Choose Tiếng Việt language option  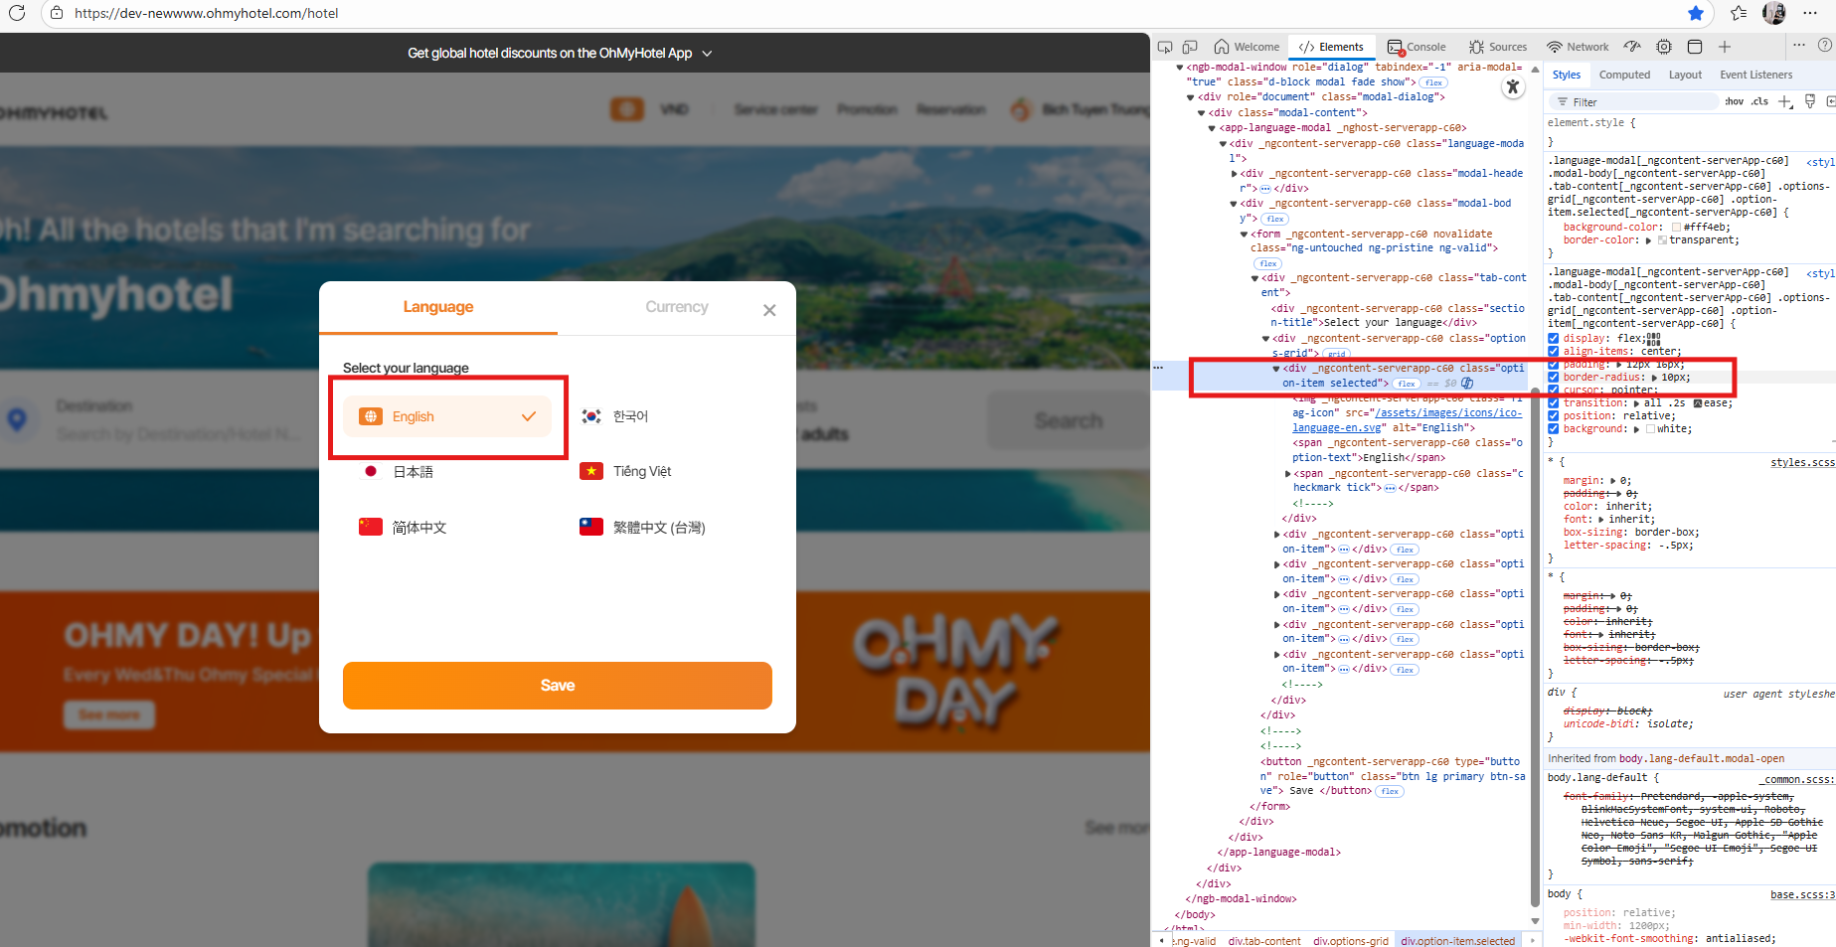coord(669,472)
